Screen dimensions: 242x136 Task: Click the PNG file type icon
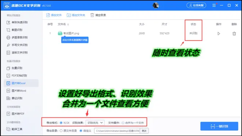pos(60,33)
